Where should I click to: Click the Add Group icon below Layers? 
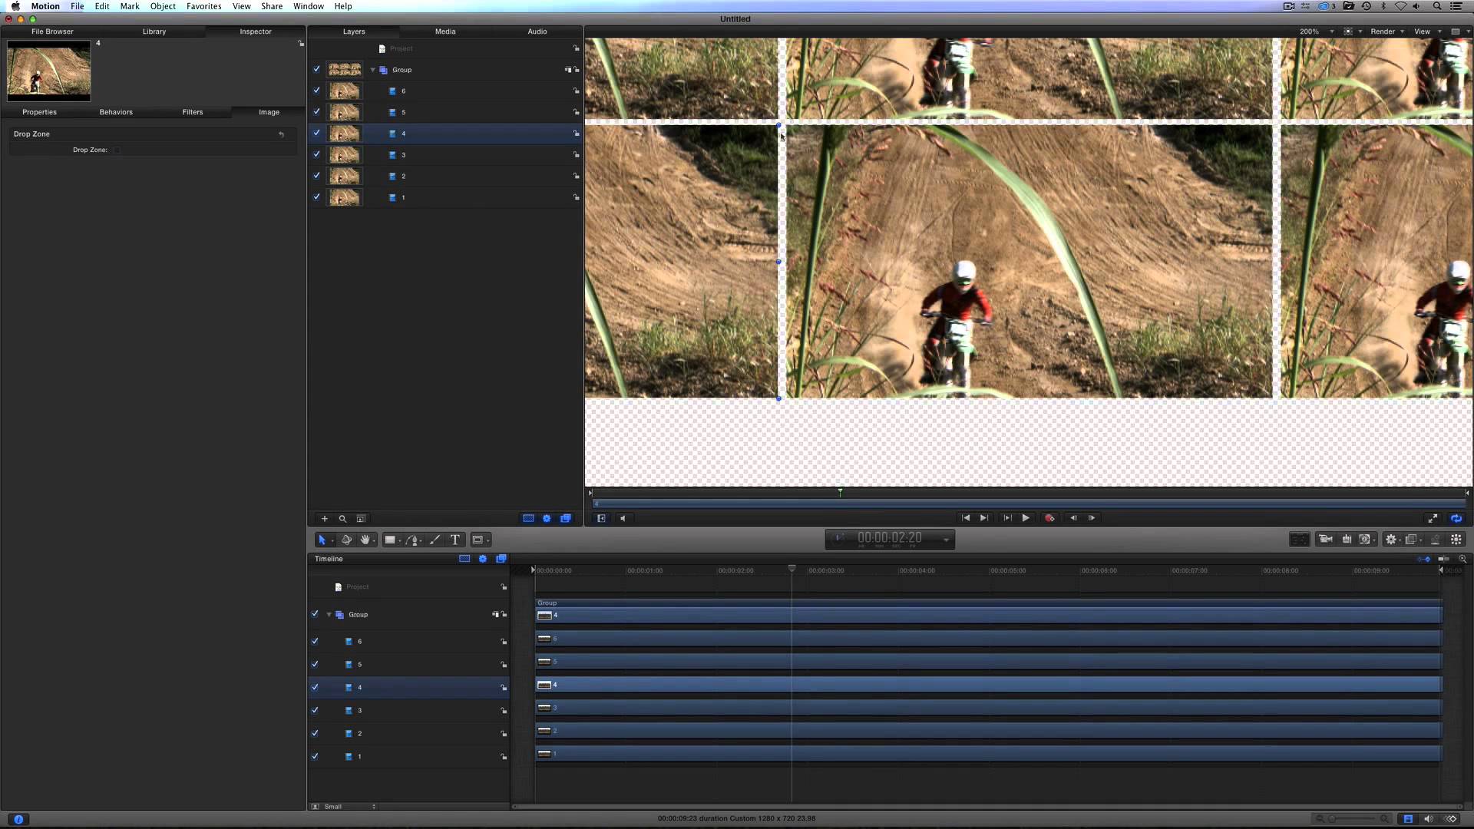coord(361,519)
